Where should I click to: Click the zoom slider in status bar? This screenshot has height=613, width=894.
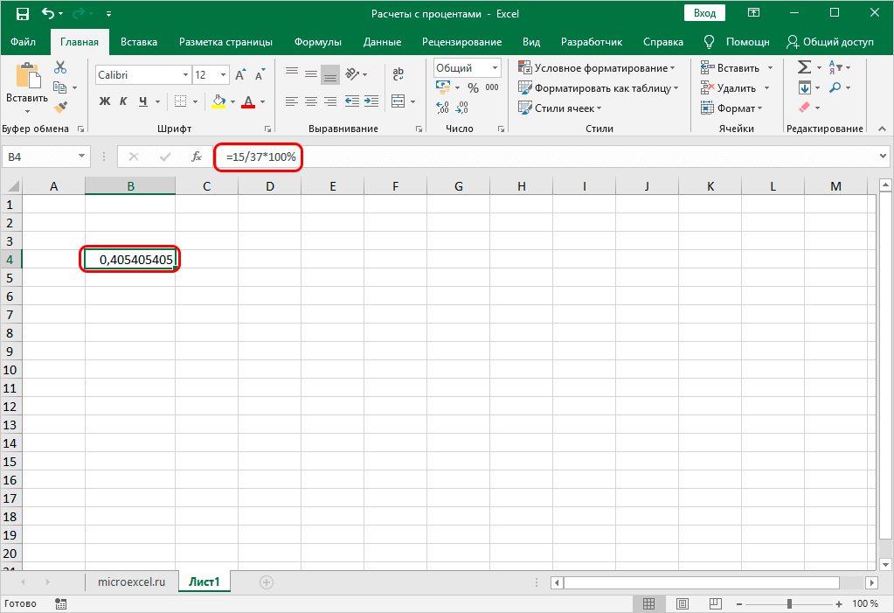click(x=789, y=603)
